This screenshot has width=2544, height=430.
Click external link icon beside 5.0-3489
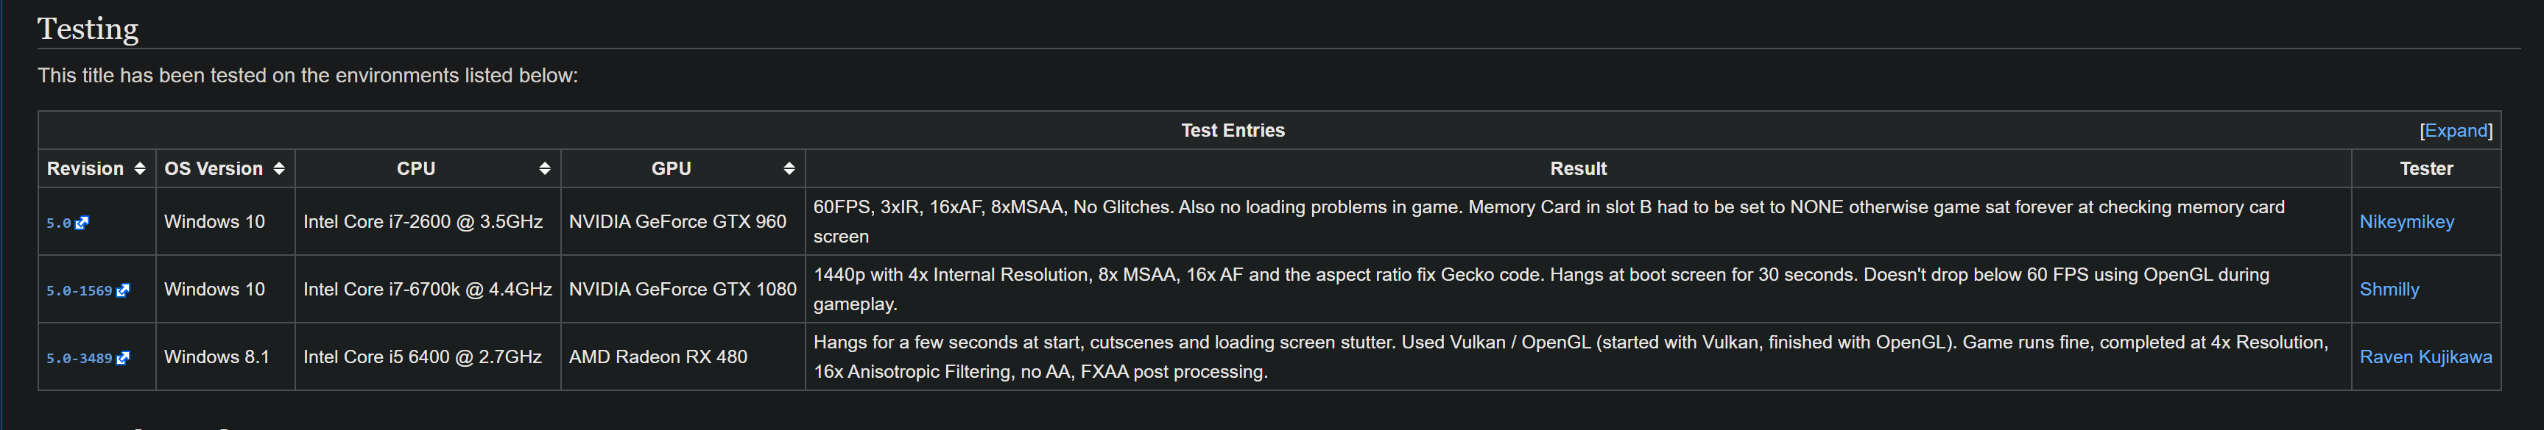click(x=122, y=358)
